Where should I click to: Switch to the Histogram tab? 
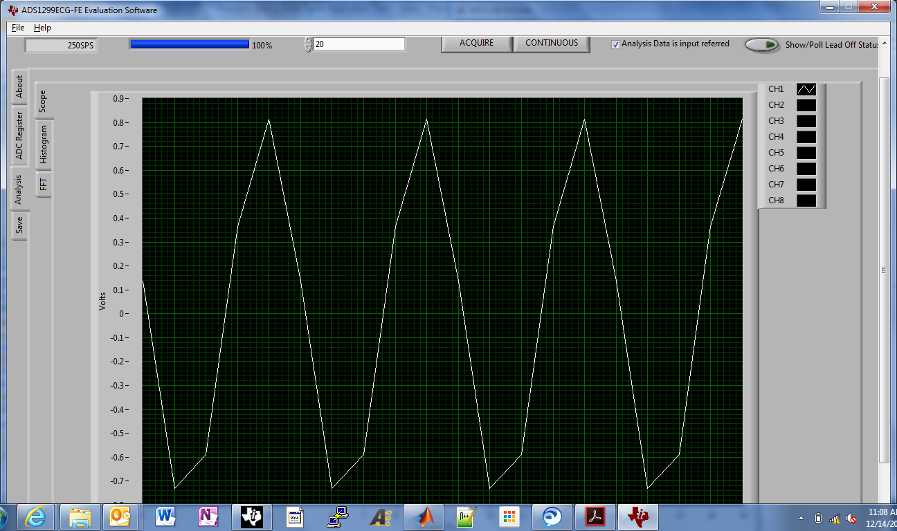click(44, 144)
